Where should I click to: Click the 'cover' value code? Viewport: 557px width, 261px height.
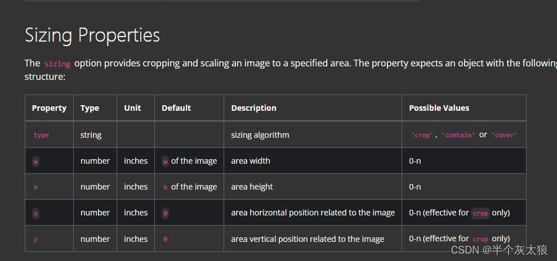click(x=505, y=135)
